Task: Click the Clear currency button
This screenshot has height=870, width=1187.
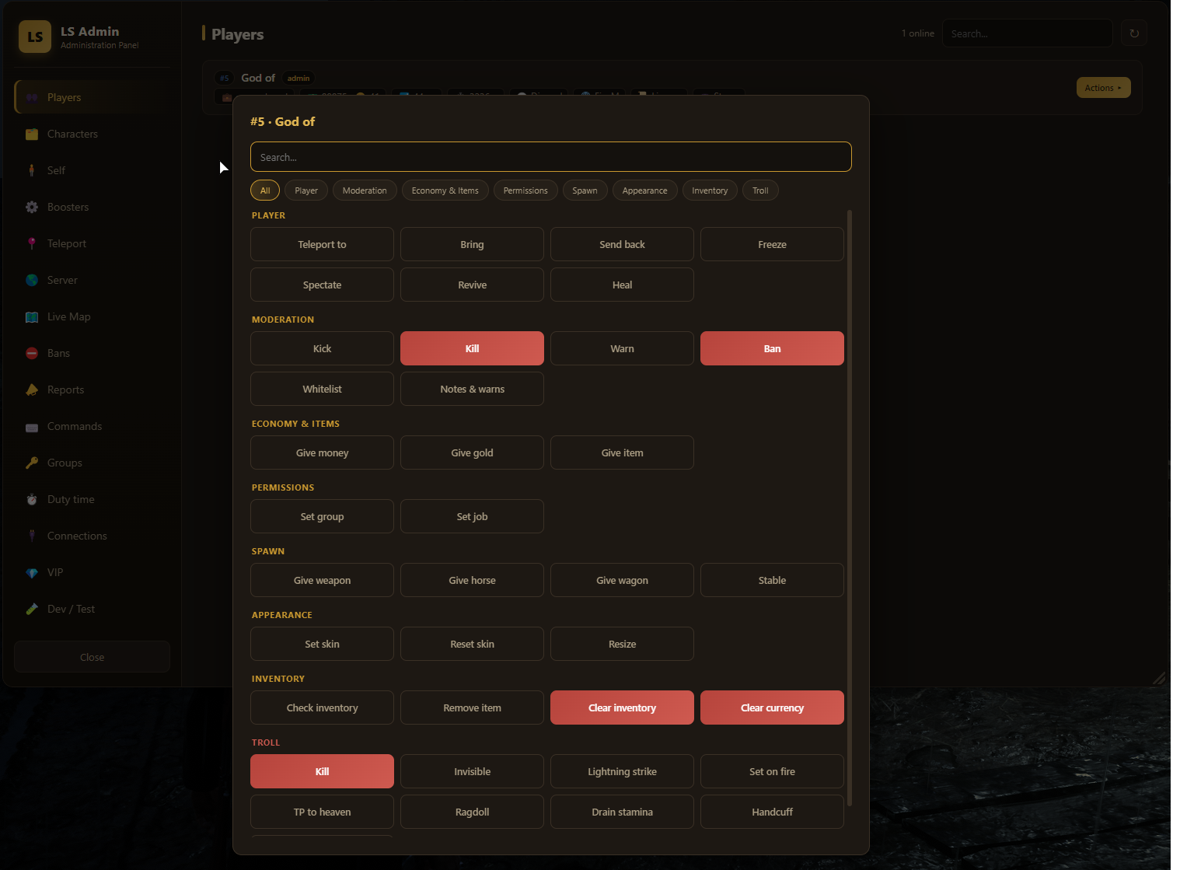Action: [x=772, y=708]
